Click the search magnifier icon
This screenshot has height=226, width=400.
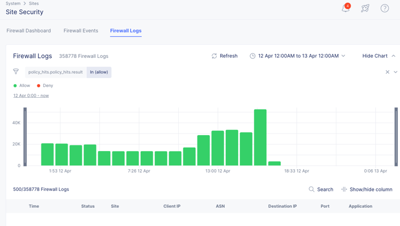pyautogui.click(x=311, y=189)
